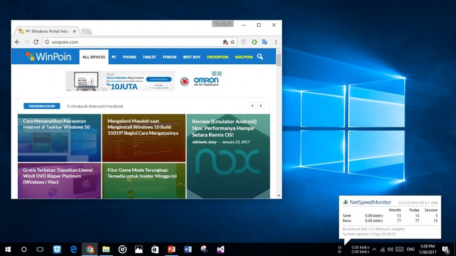Open Kecepatan Internet di Taskbar article
The height and width of the screenshot is (256, 456).
click(59, 138)
